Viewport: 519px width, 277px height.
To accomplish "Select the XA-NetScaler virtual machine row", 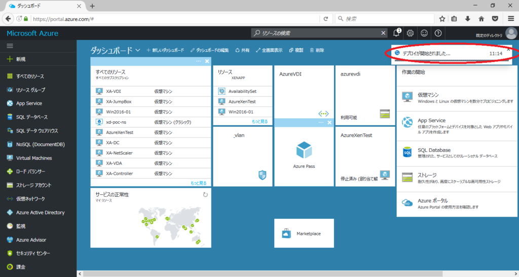I will click(x=151, y=153).
